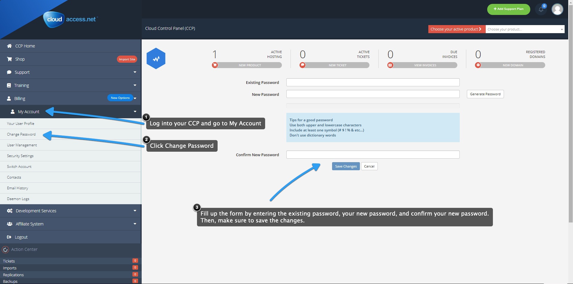Collapse the My Account section
This screenshot has width=573, height=284.
tap(71, 112)
